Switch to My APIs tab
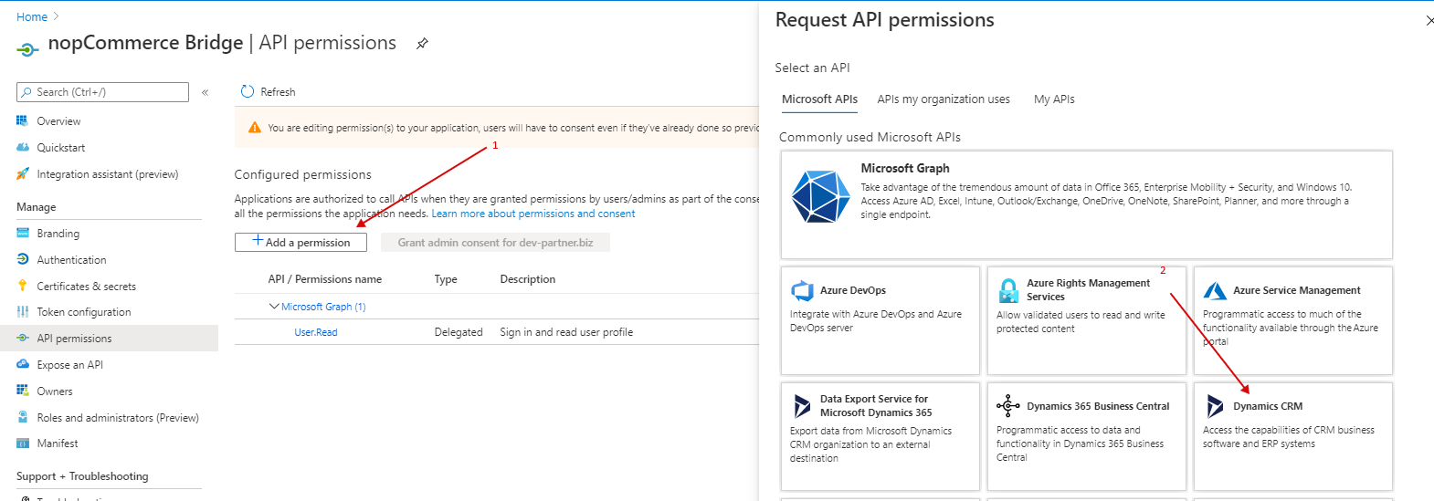The image size is (1434, 501). (1054, 99)
